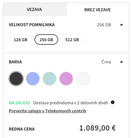Image resolution: width=131 pixels, height=138 pixels.
Task: Click the Črna selected color label
Action: point(106,62)
